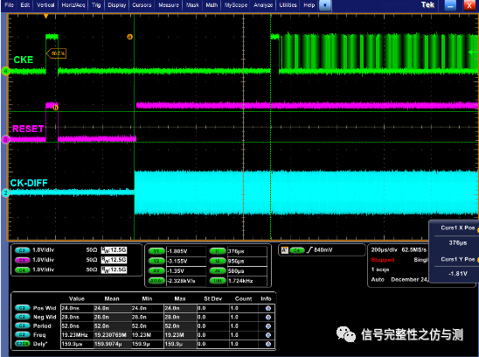
Task: Click the C2 badge in the vertical settings panel
Action: pyautogui.click(x=23, y=250)
